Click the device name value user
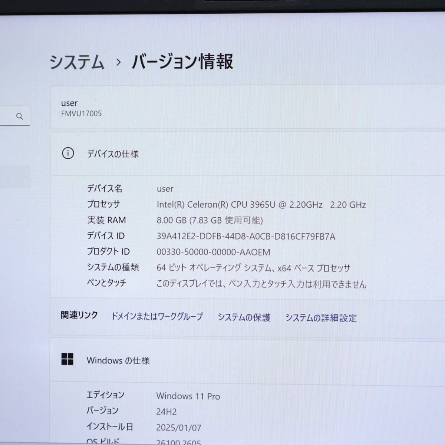This screenshot has width=445, height=445. 165,189
